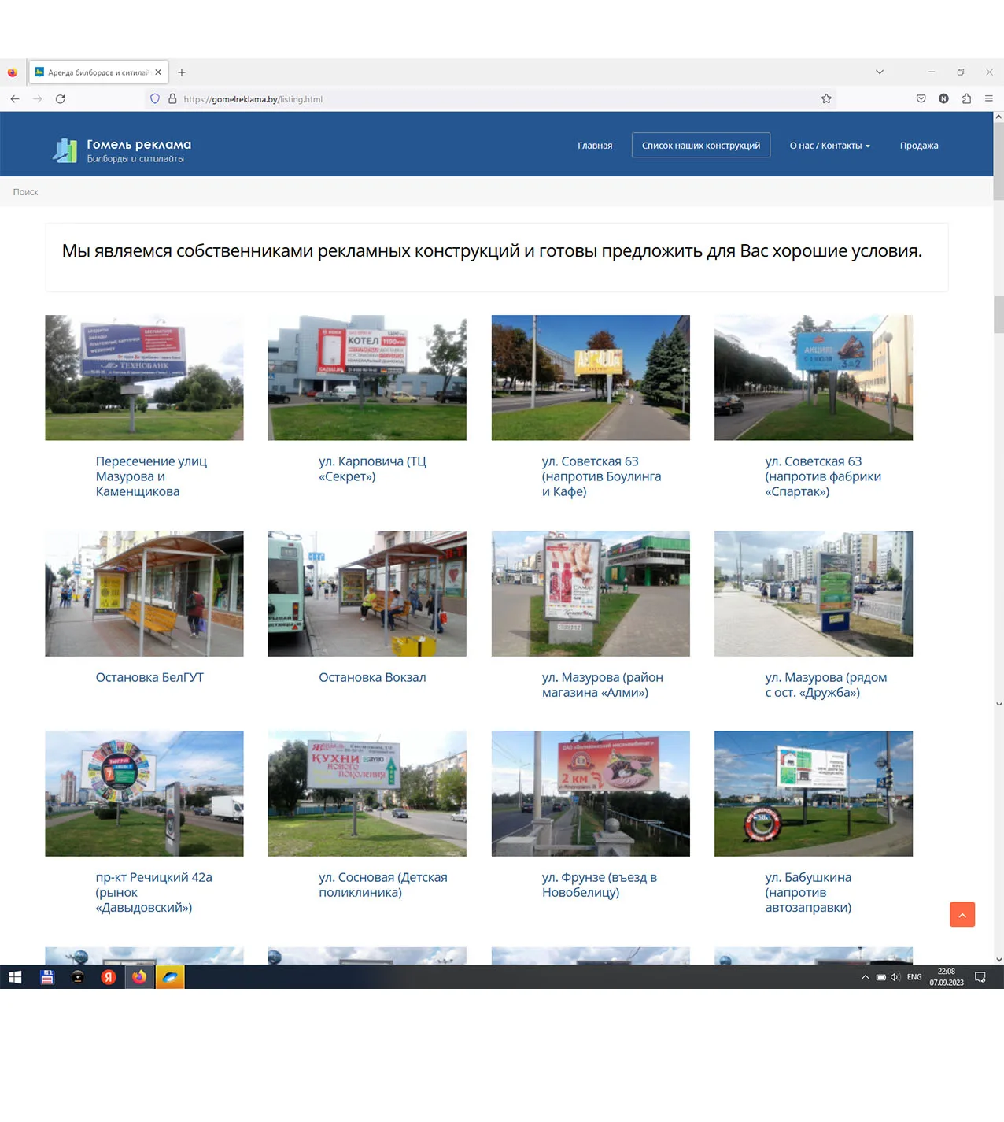Launch Yandex browser from the taskbar

pyautogui.click(x=109, y=977)
